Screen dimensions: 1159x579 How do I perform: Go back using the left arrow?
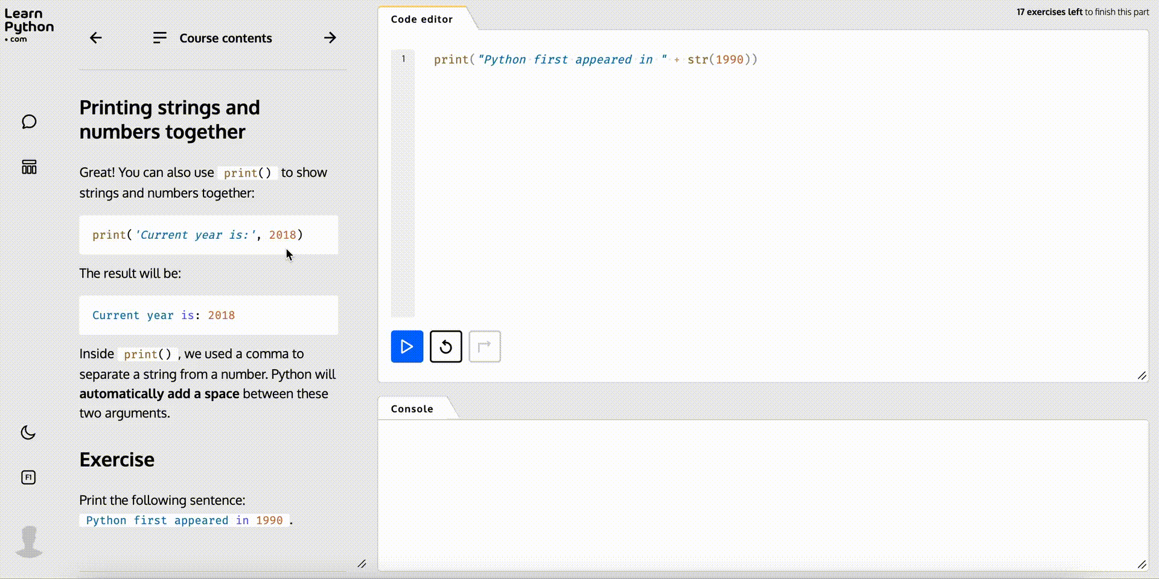pyautogui.click(x=95, y=37)
